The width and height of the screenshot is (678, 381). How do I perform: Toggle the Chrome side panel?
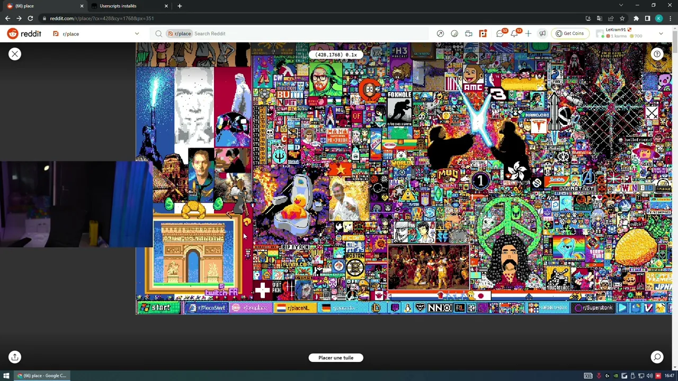tap(647, 19)
